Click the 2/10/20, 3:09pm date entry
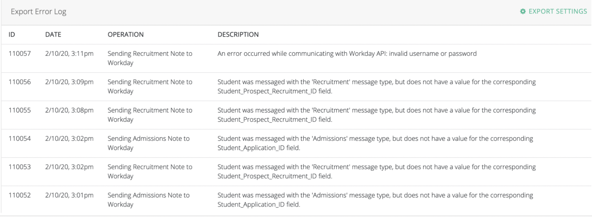This screenshot has width=592, height=217. 69,82
